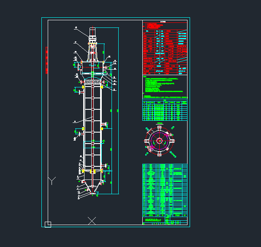The height and width of the screenshot is (247, 261).
Task: Click the green technical notes text block
Action: (165, 87)
